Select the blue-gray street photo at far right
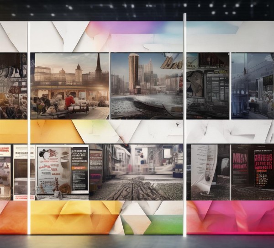 (x=253, y=86)
